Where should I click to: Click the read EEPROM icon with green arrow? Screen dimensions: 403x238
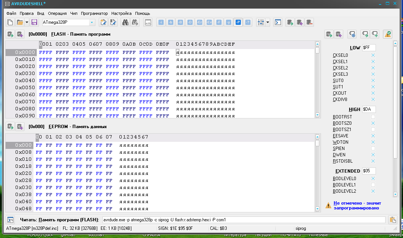tap(10, 127)
